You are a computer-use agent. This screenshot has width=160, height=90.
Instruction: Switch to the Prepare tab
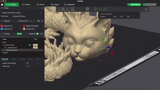click(11, 4)
